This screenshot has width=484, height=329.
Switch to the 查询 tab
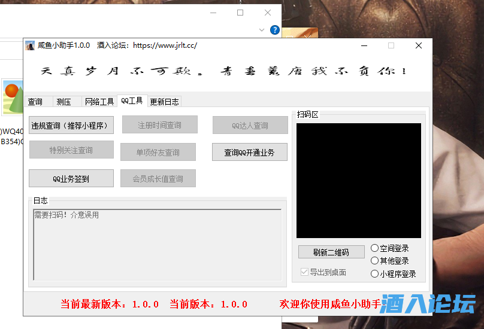(x=35, y=102)
